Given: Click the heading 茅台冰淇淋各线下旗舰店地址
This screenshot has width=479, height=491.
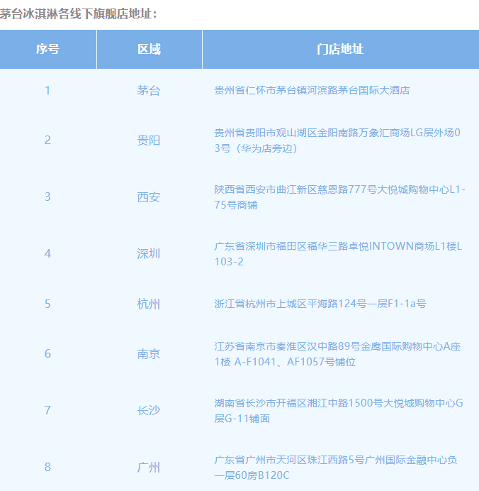Looking at the screenshot, I should pos(78,13).
